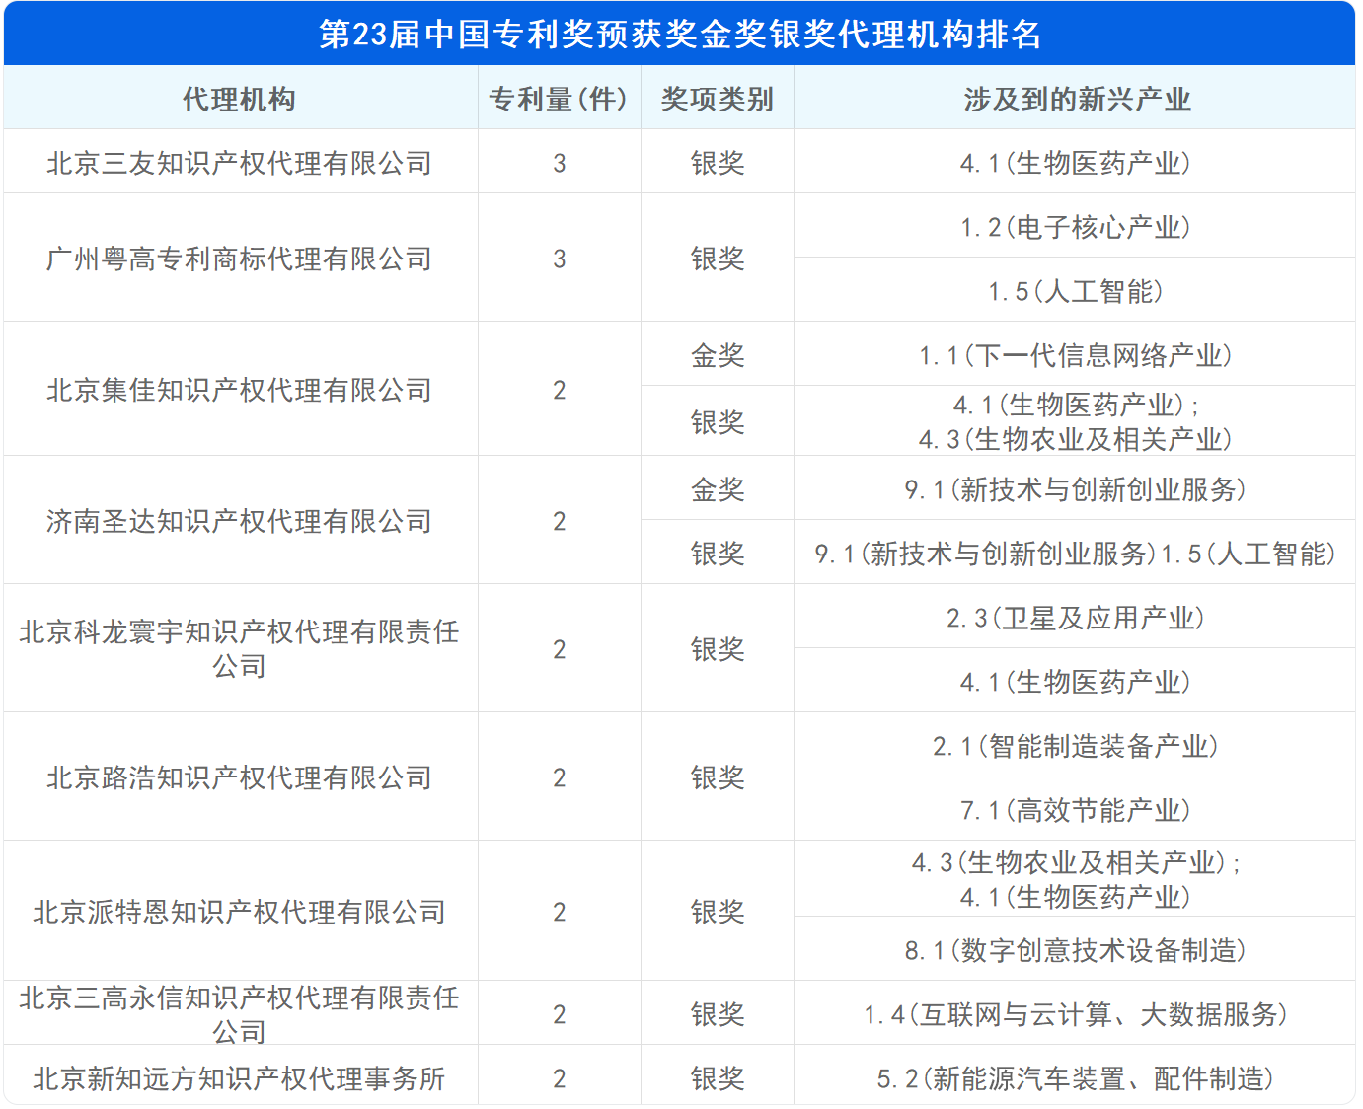This screenshot has width=1363, height=1109.
Task: Select 4.1(生物医药产业) in 北京三友 row
Action: point(1075,162)
